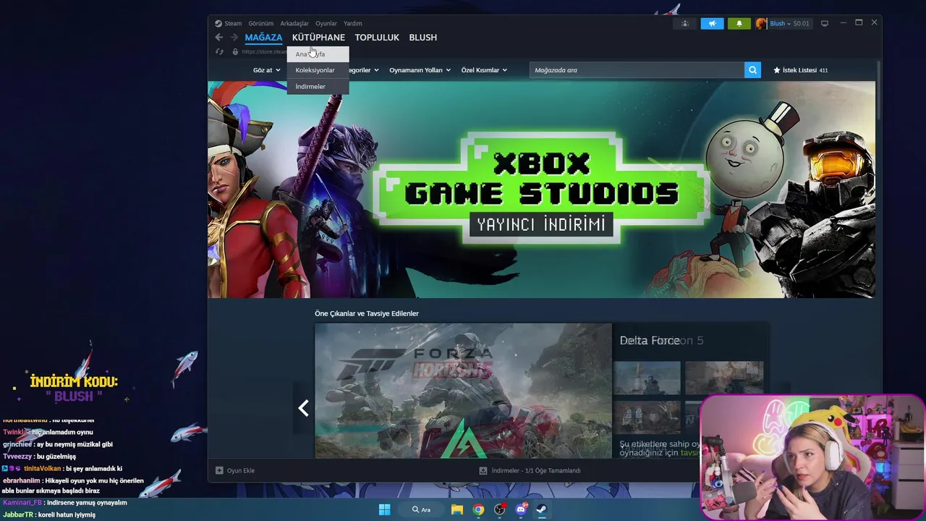Click the Oyun Ekle button
The image size is (926, 521).
pyautogui.click(x=235, y=470)
